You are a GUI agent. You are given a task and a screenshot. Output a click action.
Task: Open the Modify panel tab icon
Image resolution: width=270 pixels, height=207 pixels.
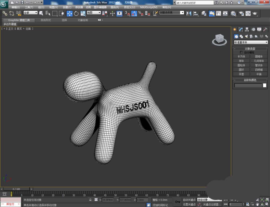pos(241,30)
